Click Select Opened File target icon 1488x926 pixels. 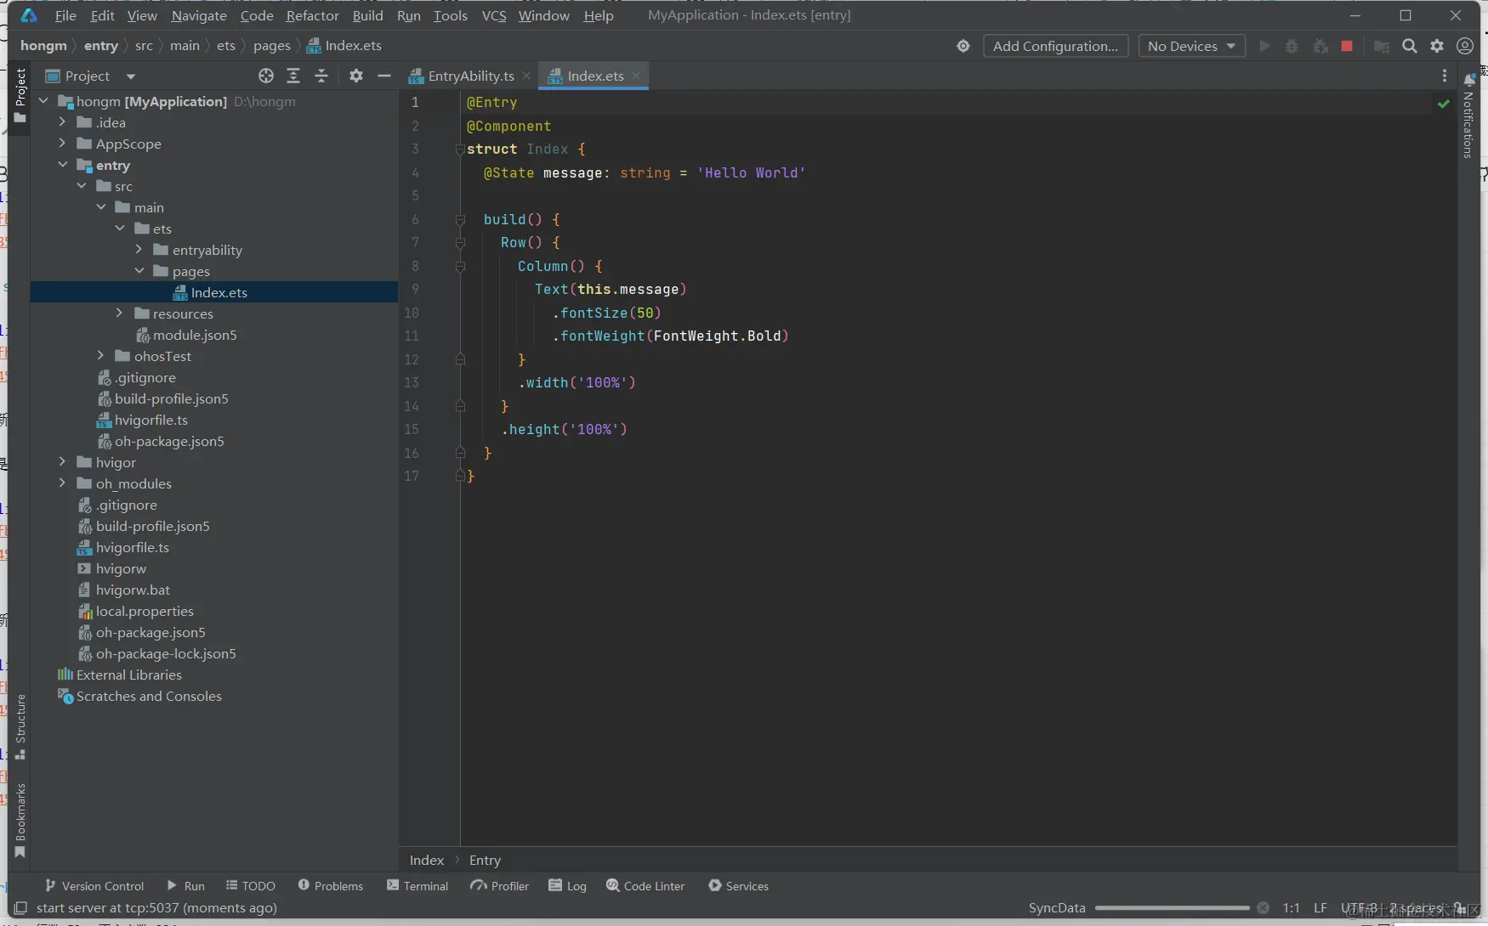(266, 76)
